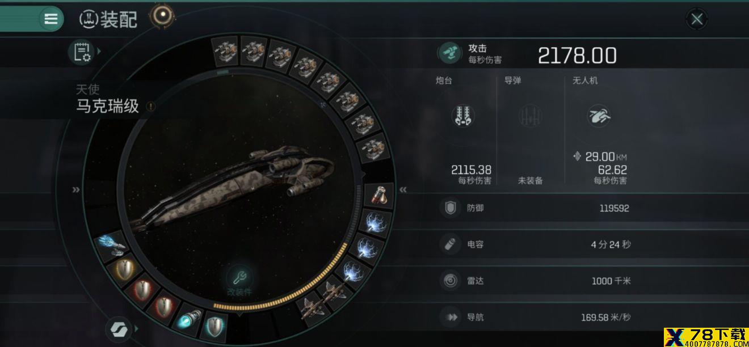This screenshot has height=347, width=749.
Task: Select the first turret slot icon
Action: coord(225,50)
